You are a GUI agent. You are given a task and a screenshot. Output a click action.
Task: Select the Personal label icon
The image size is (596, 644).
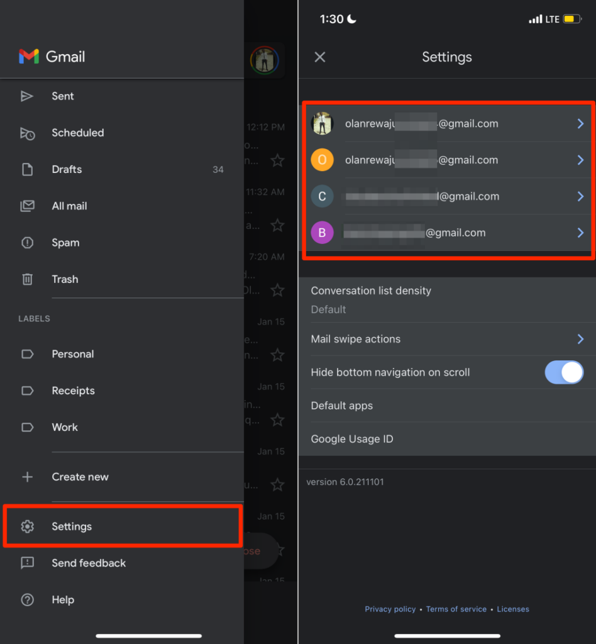(x=27, y=353)
